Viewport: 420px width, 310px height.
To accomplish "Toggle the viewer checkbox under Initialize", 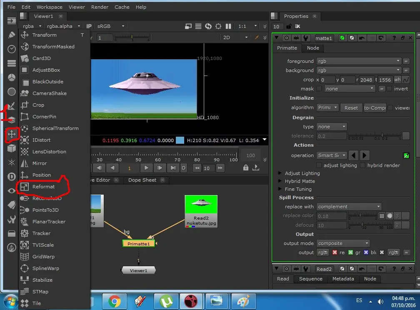I will pos(390,108).
